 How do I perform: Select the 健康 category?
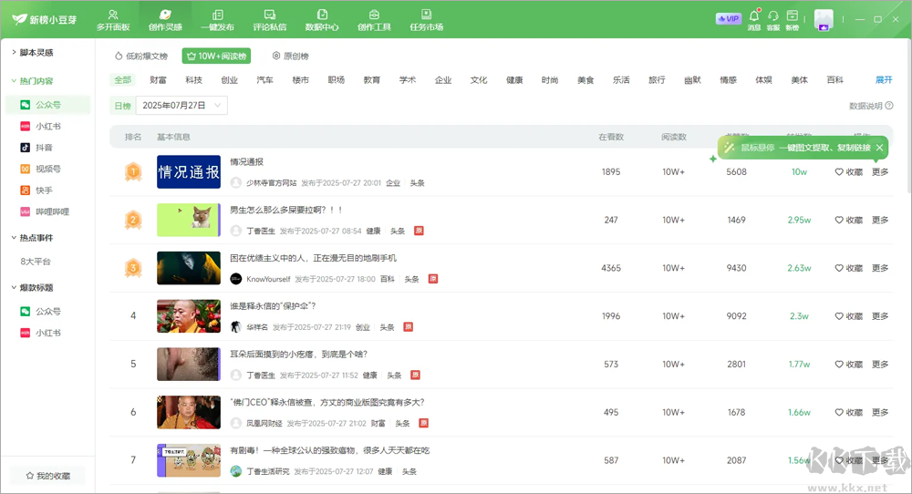514,80
